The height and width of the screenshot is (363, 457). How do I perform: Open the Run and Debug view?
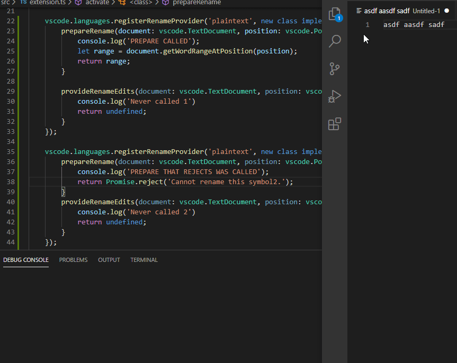335,96
